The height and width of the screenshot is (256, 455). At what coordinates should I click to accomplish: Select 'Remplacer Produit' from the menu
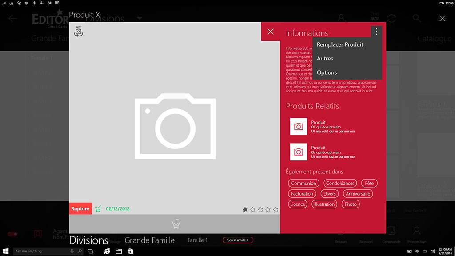pyautogui.click(x=340, y=44)
